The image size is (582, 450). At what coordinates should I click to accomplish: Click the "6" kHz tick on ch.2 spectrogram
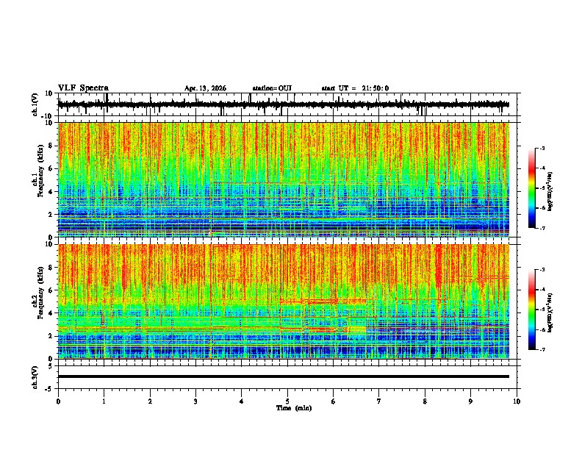(52, 290)
